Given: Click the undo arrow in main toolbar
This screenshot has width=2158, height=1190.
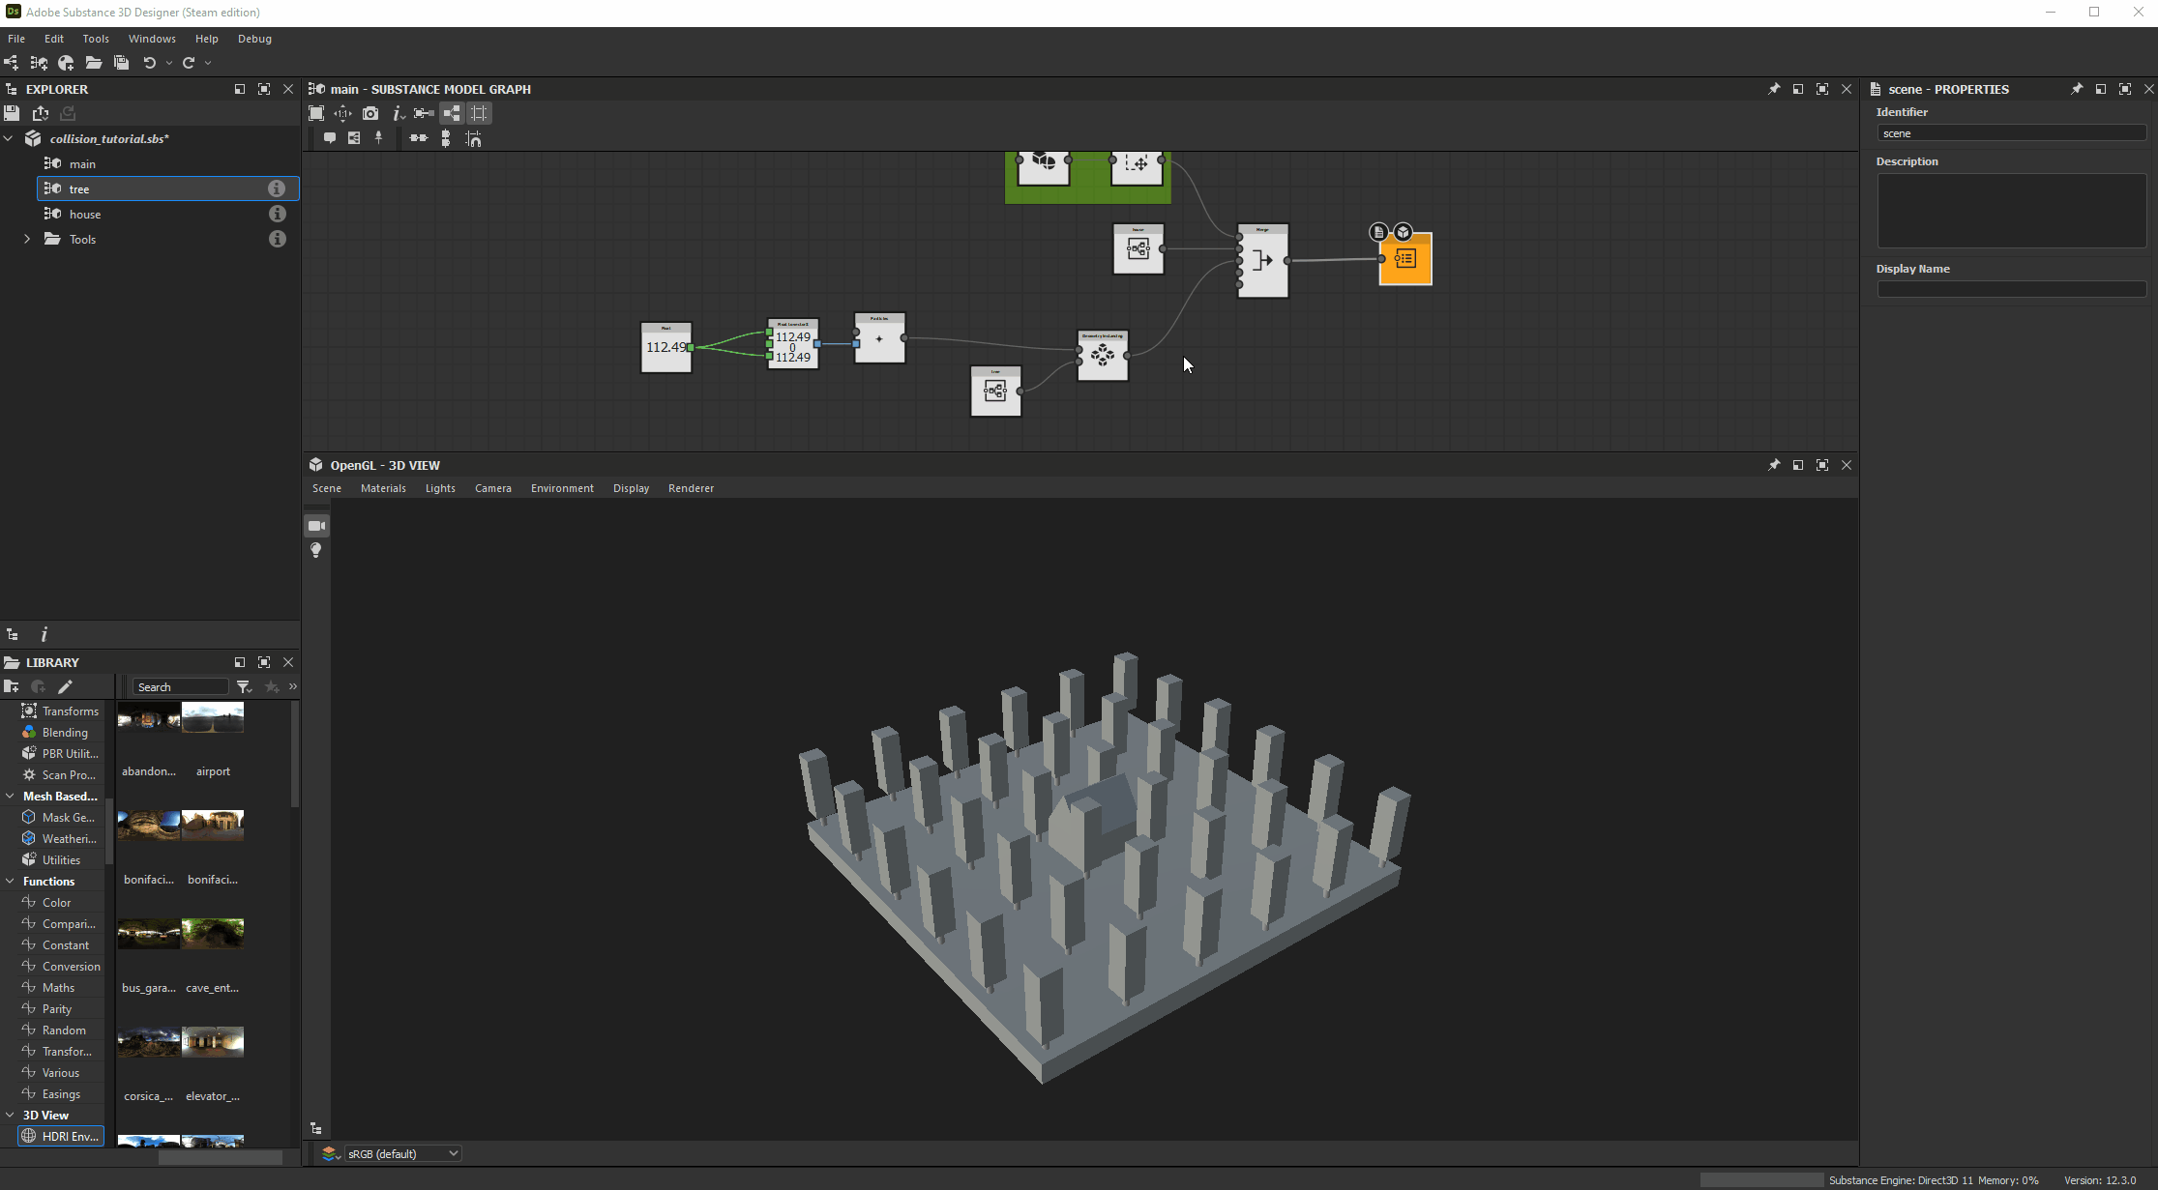Looking at the screenshot, I should [149, 63].
